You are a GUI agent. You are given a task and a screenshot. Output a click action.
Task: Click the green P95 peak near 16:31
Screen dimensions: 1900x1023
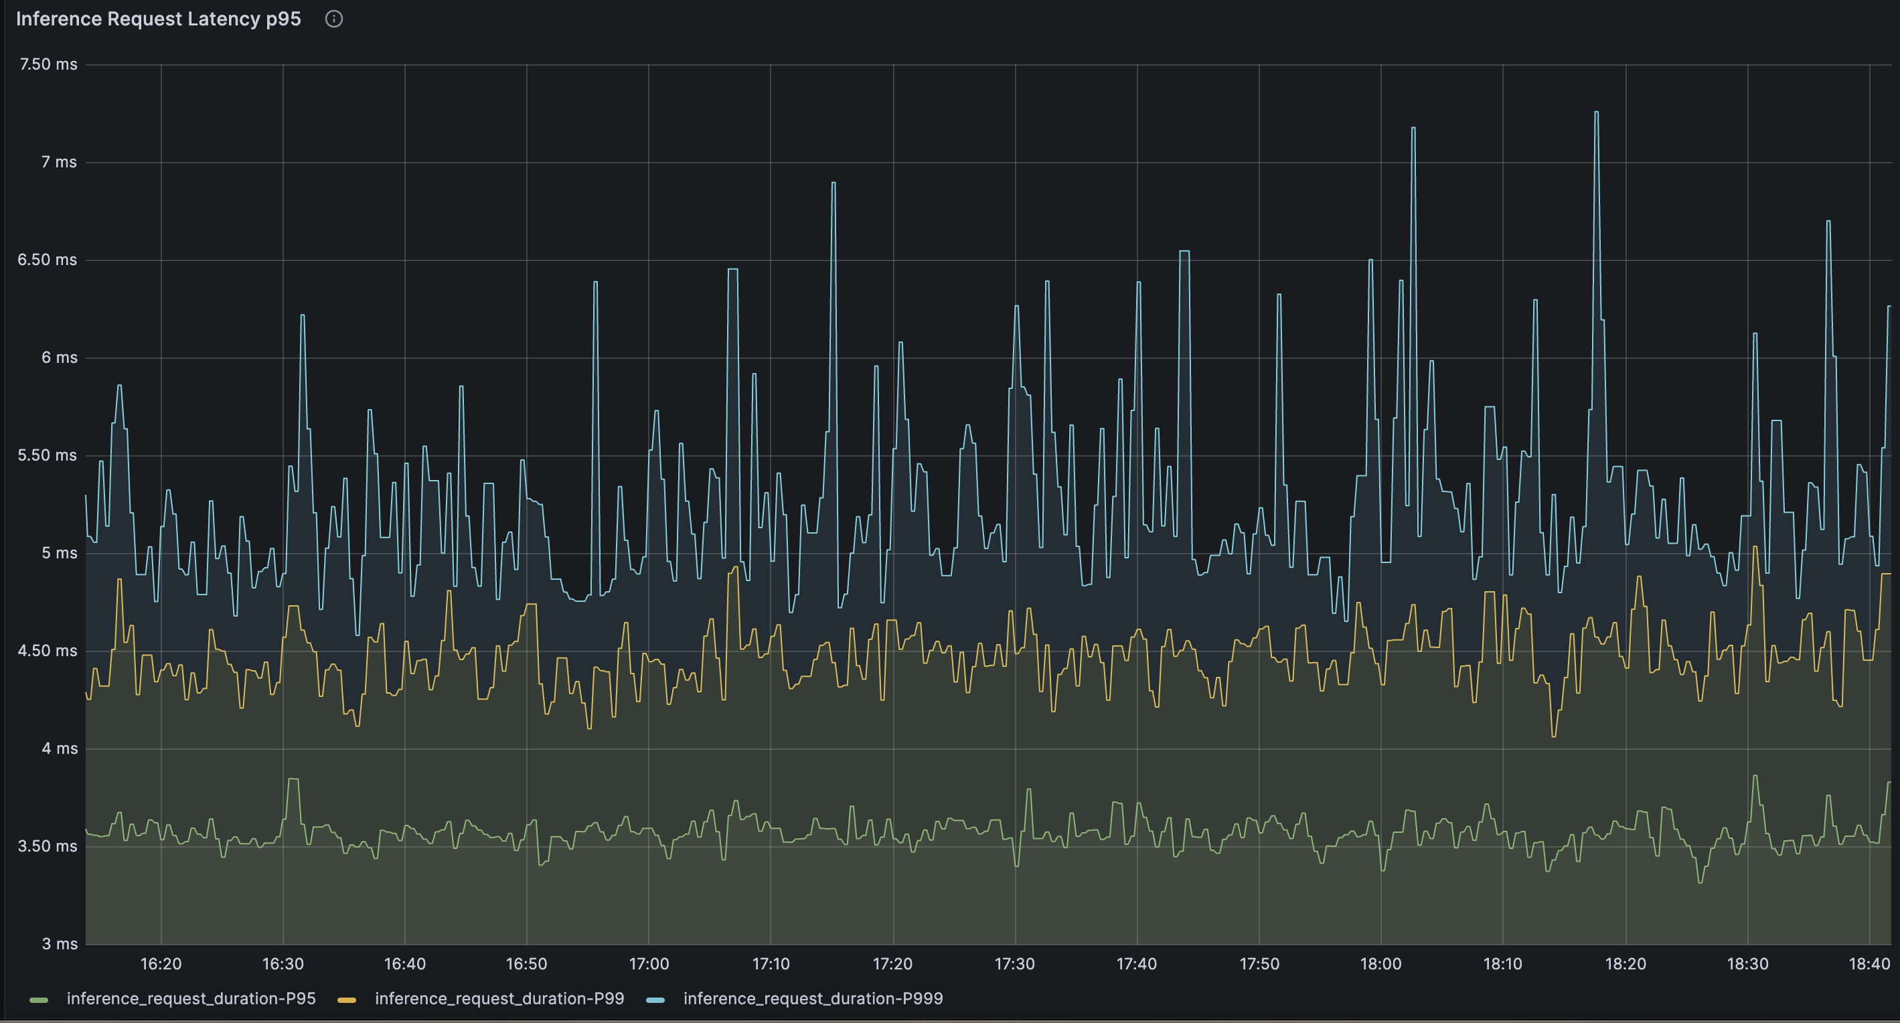pyautogui.click(x=293, y=779)
